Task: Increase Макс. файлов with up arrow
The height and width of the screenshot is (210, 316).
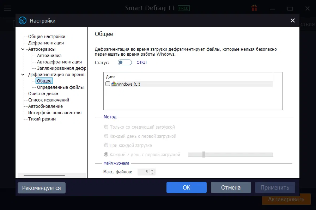Action: 152,170
